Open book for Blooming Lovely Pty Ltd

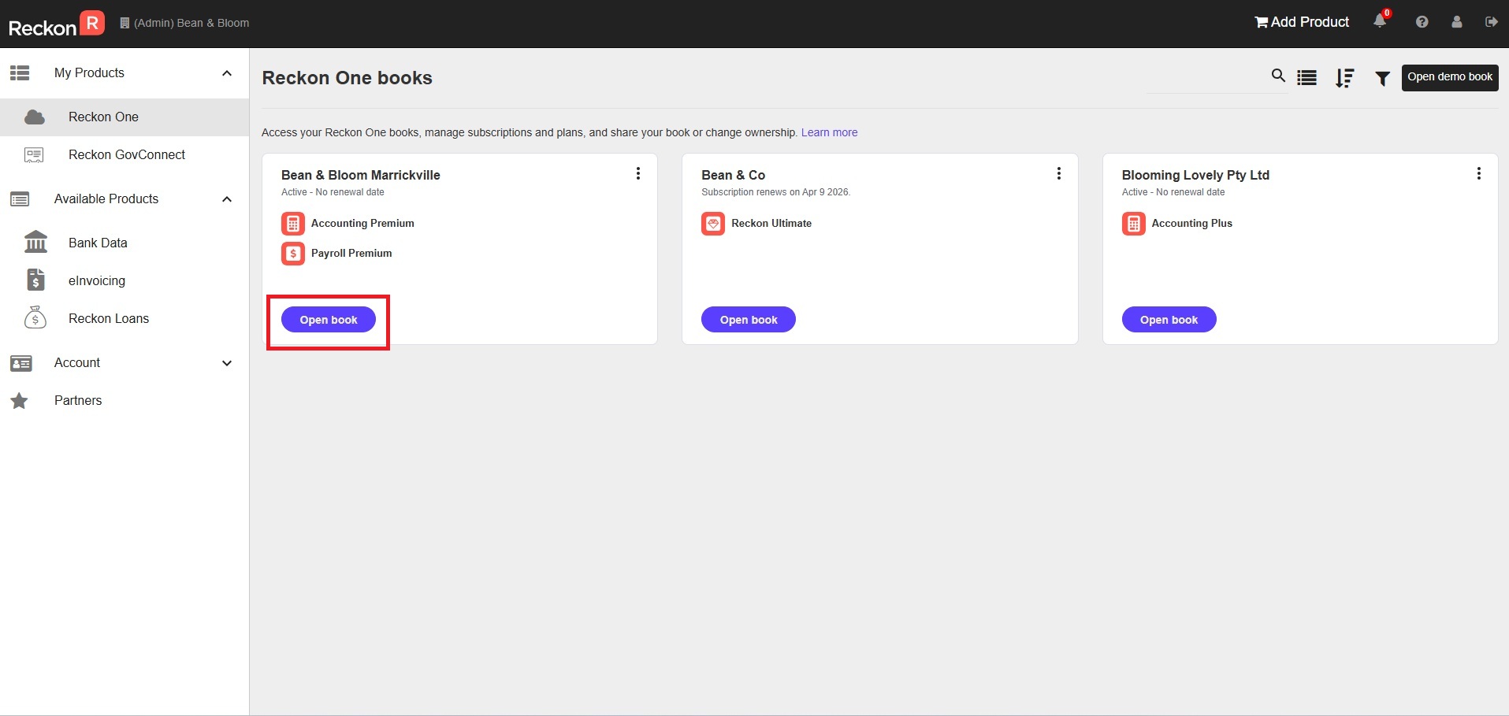click(1169, 320)
